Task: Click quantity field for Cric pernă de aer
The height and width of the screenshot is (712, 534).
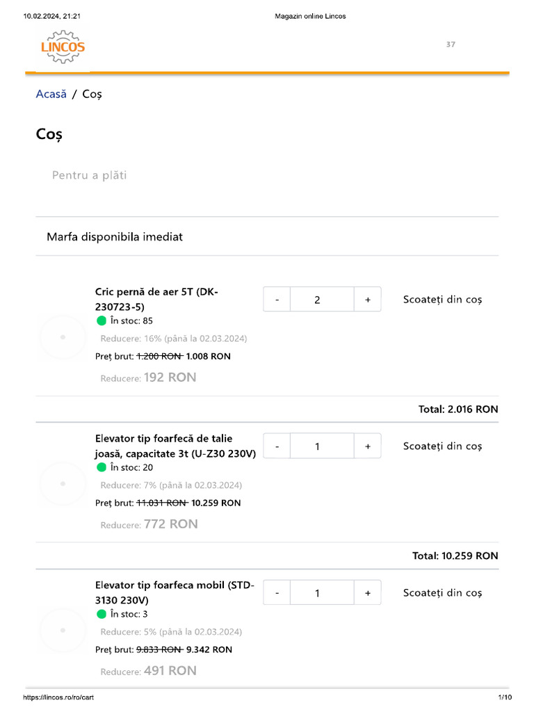Action: pos(318,300)
